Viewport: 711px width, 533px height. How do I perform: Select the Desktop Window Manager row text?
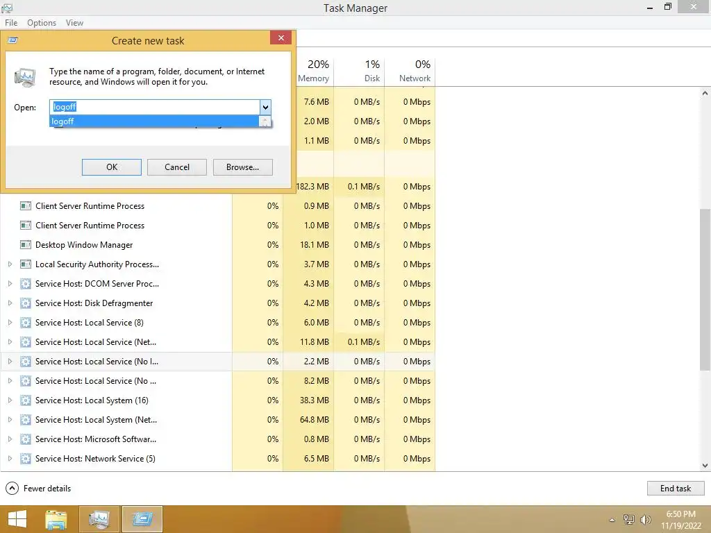click(x=84, y=245)
